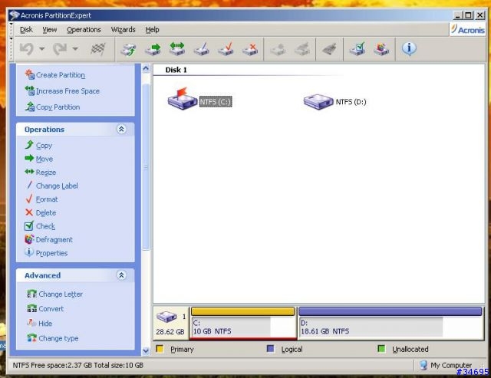Click sidebar scroll up arrow
491x378 pixels.
coord(146,68)
